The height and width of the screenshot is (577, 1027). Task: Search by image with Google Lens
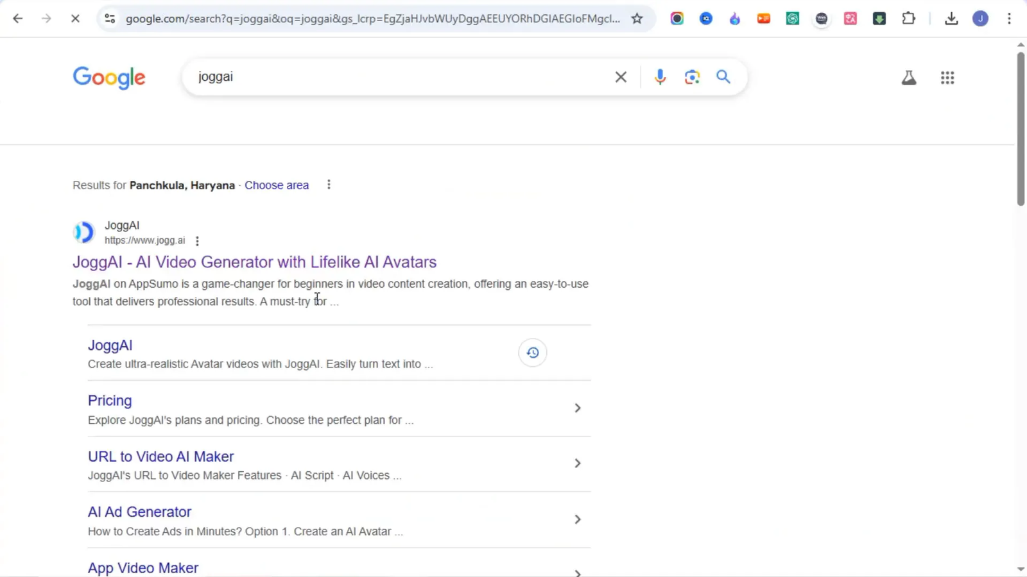coord(692,77)
